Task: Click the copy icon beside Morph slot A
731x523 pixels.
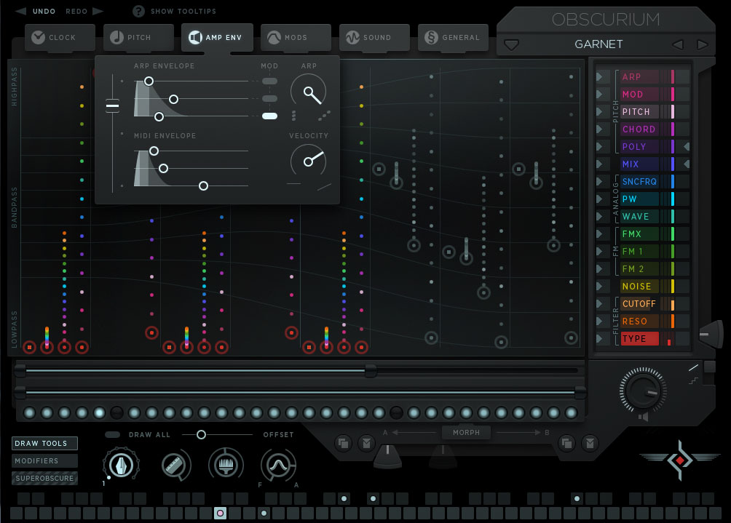Action: (343, 443)
